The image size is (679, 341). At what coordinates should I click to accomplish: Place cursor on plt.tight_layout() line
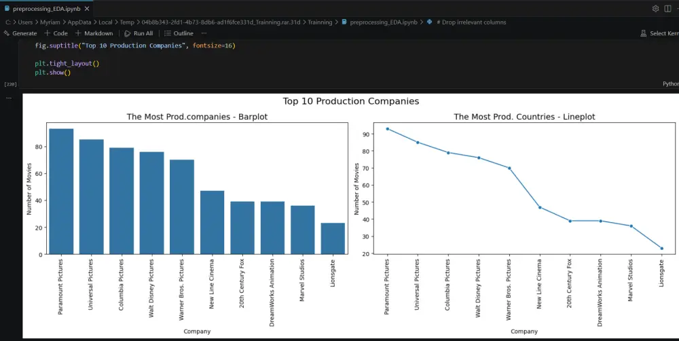coord(67,64)
